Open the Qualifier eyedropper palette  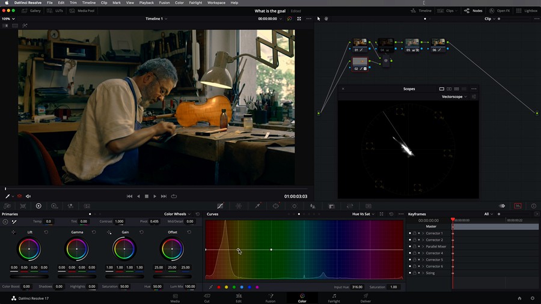pos(257,206)
